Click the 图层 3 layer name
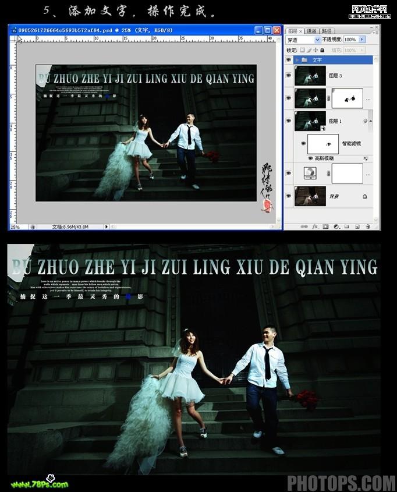Viewport: 397px width, 492px height. pos(335,76)
